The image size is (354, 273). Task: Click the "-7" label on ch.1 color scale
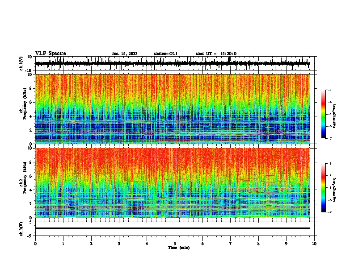330,138
